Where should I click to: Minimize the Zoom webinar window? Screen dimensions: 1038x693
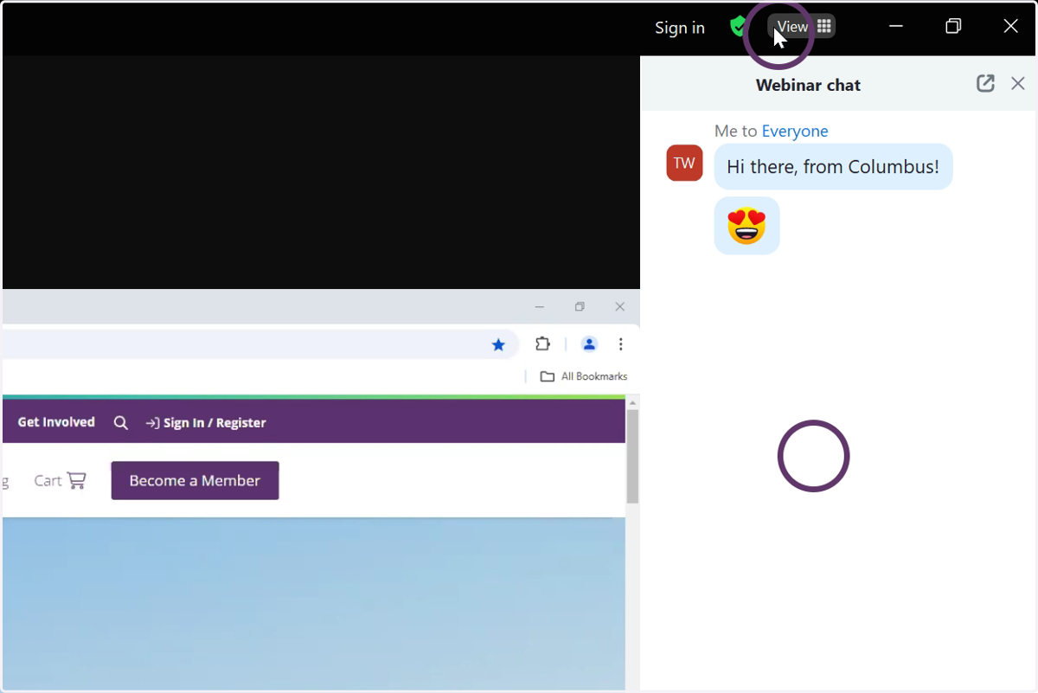pyautogui.click(x=896, y=27)
